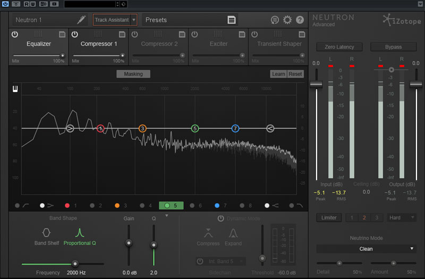Click the band Q fader handle
The height and width of the screenshot is (279, 425).
pos(154,245)
